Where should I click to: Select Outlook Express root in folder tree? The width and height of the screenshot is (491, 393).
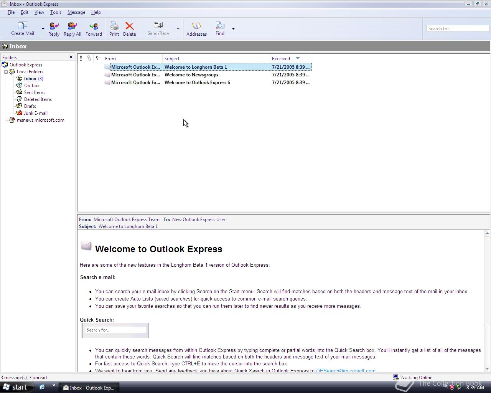26,65
